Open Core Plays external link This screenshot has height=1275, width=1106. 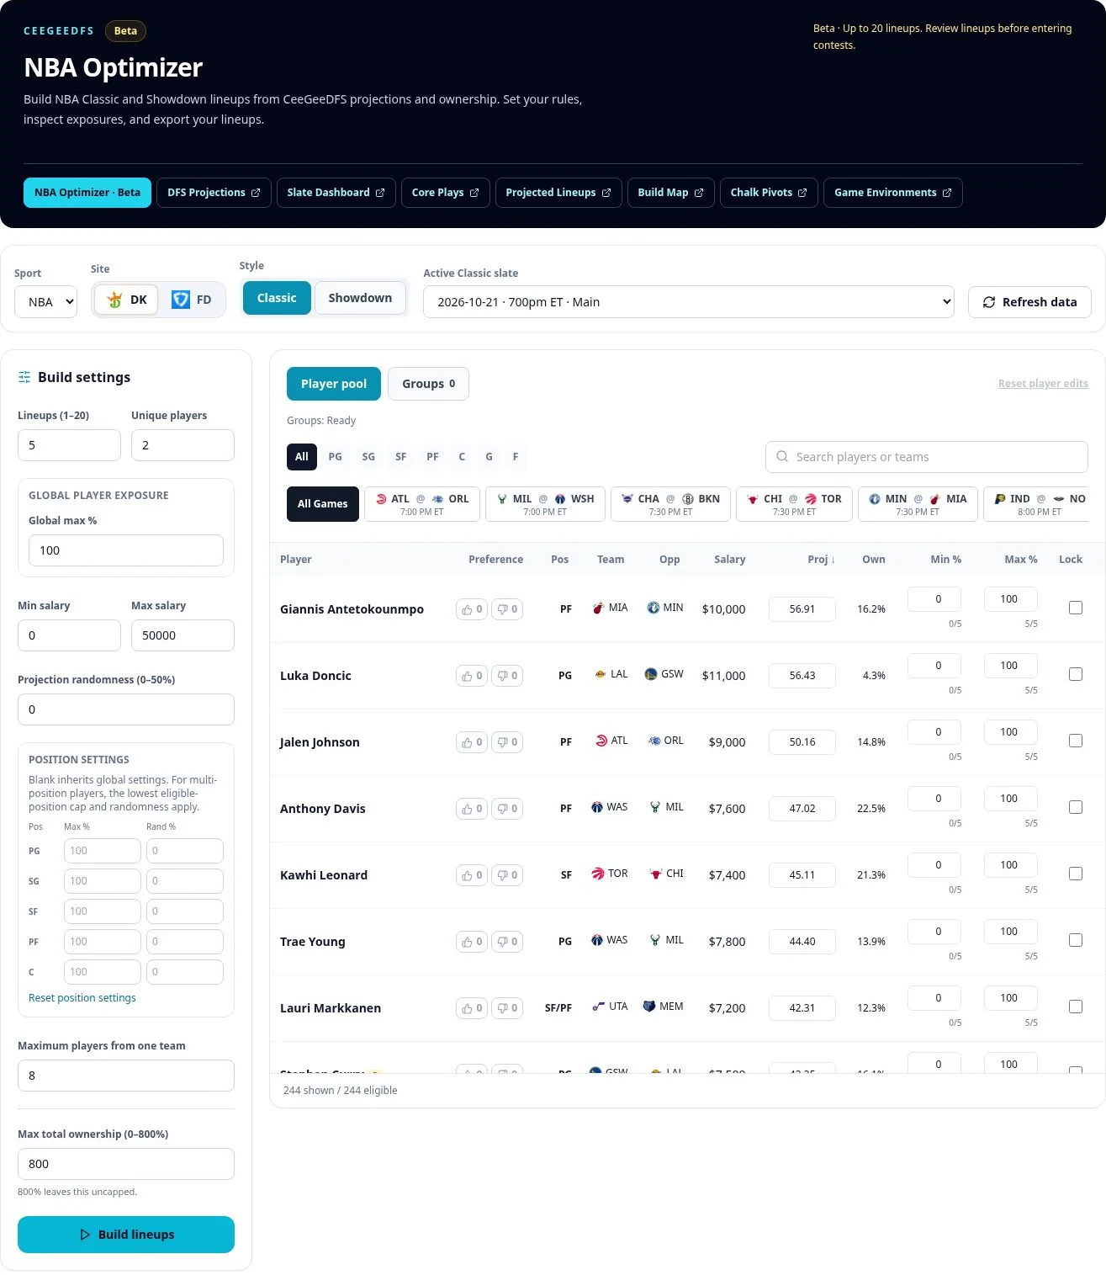[445, 193]
